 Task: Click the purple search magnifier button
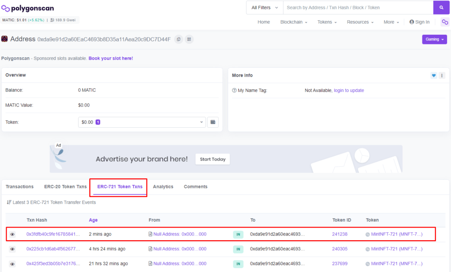441,7
